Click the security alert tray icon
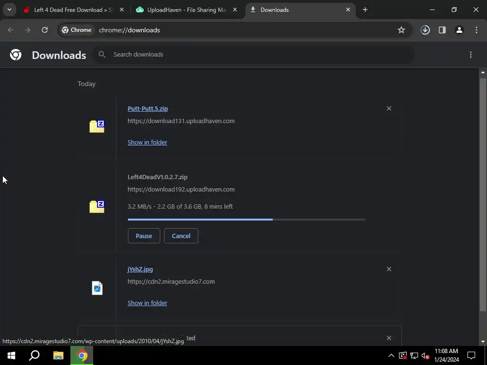The image size is (487, 365). click(403, 355)
